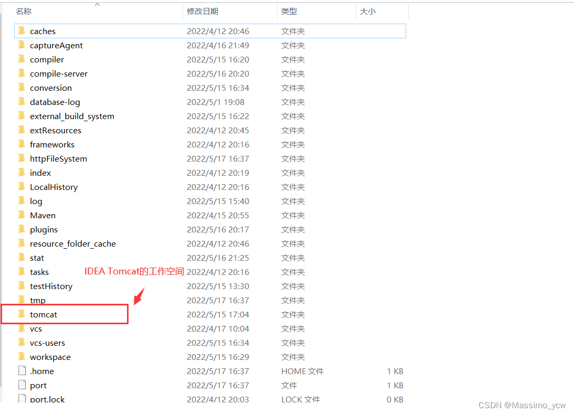Select the tmp folder name

click(x=38, y=301)
